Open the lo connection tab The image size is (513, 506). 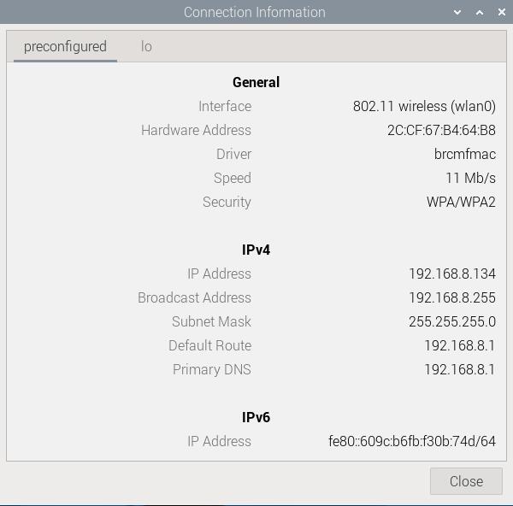pos(146,46)
